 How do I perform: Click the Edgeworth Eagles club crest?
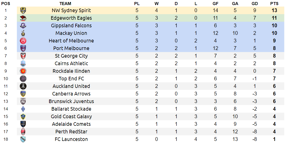tap(23, 18)
